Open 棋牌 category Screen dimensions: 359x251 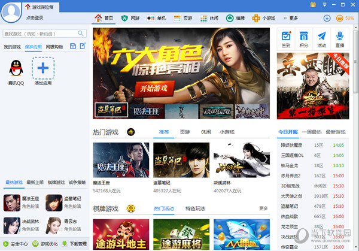click(x=235, y=18)
